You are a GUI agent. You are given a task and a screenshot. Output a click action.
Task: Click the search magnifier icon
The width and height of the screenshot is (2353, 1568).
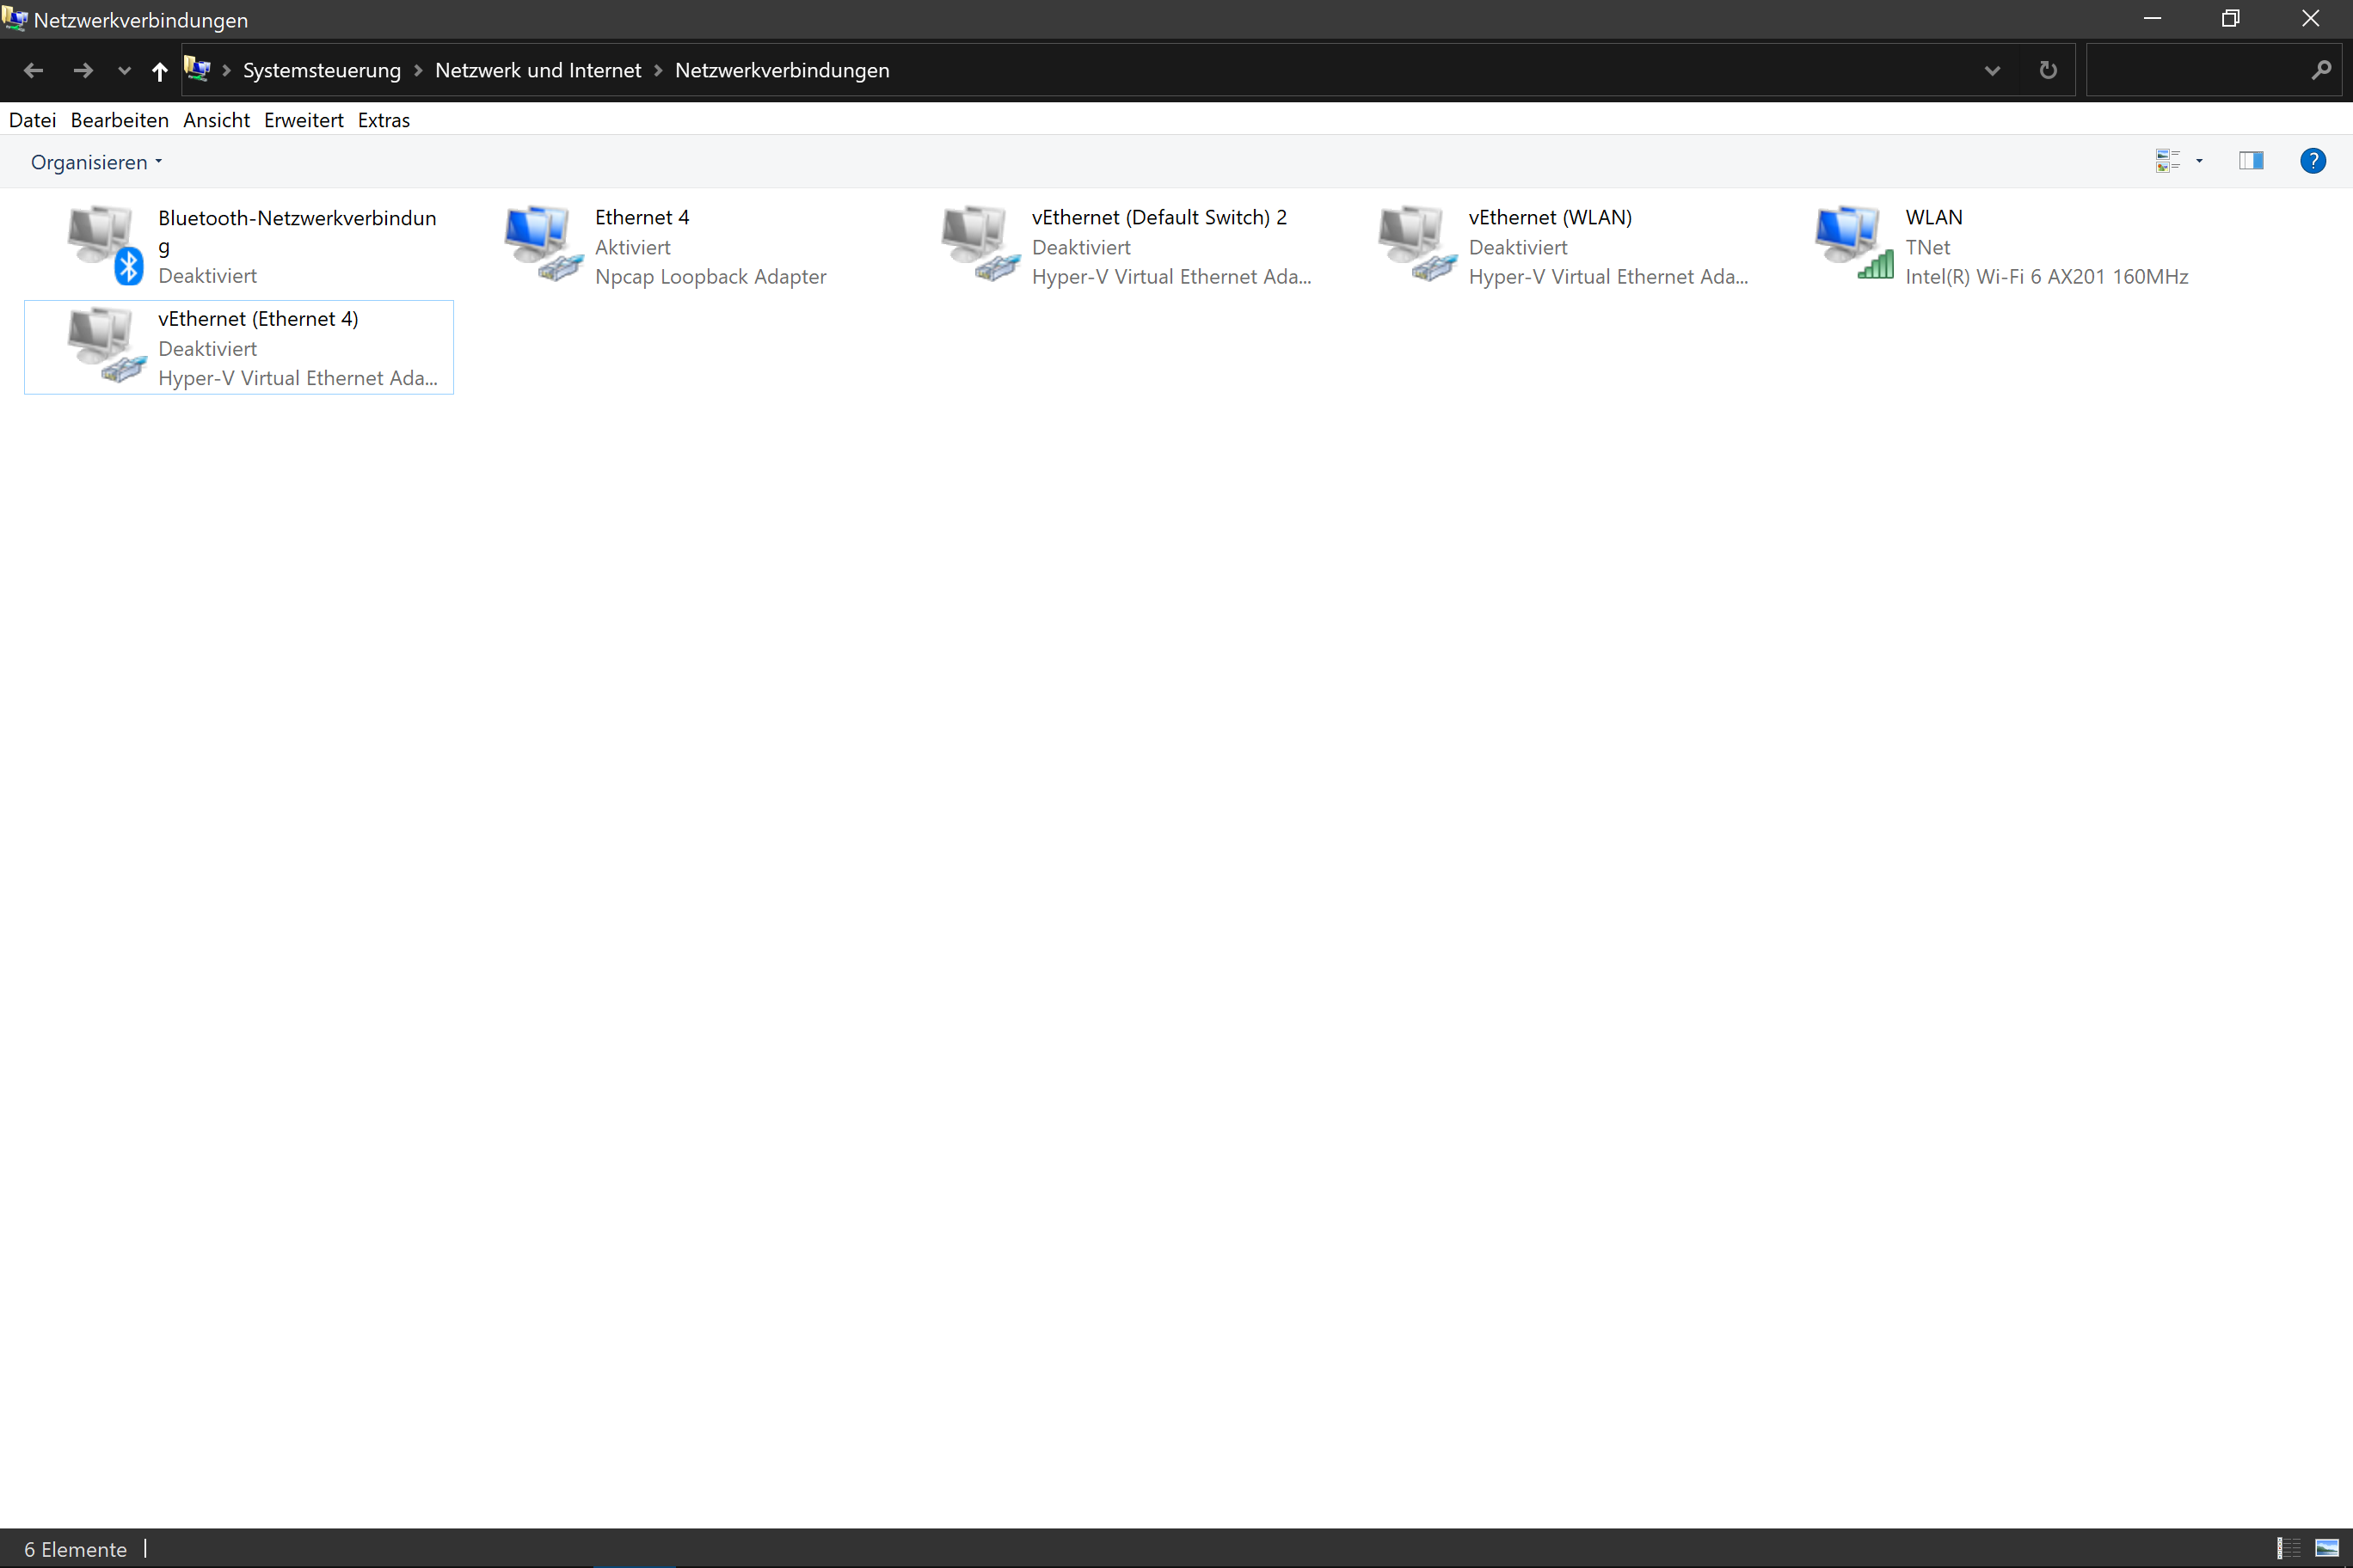pyautogui.click(x=2321, y=70)
